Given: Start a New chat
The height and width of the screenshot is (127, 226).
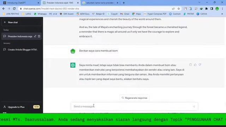Looking at the screenshot, I should [x=22, y=22].
